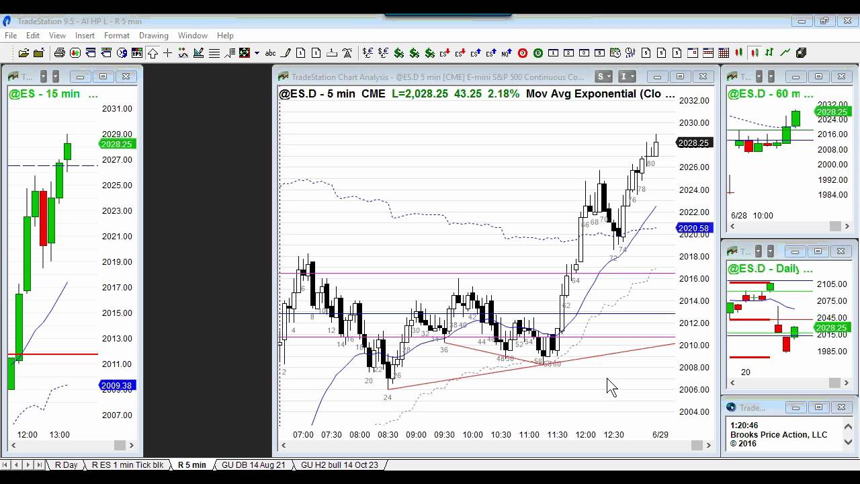Switch to the R Day tab
This screenshot has width=860, height=484.
(66, 465)
